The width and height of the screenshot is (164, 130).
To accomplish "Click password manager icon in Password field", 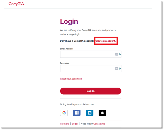I will pos(117,69).
